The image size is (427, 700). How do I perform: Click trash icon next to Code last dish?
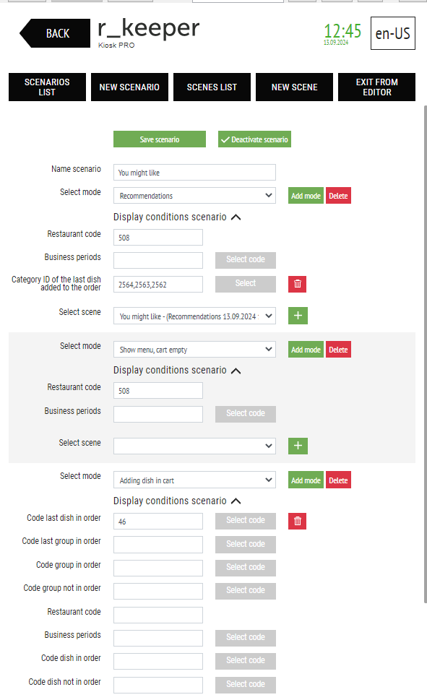[298, 521]
